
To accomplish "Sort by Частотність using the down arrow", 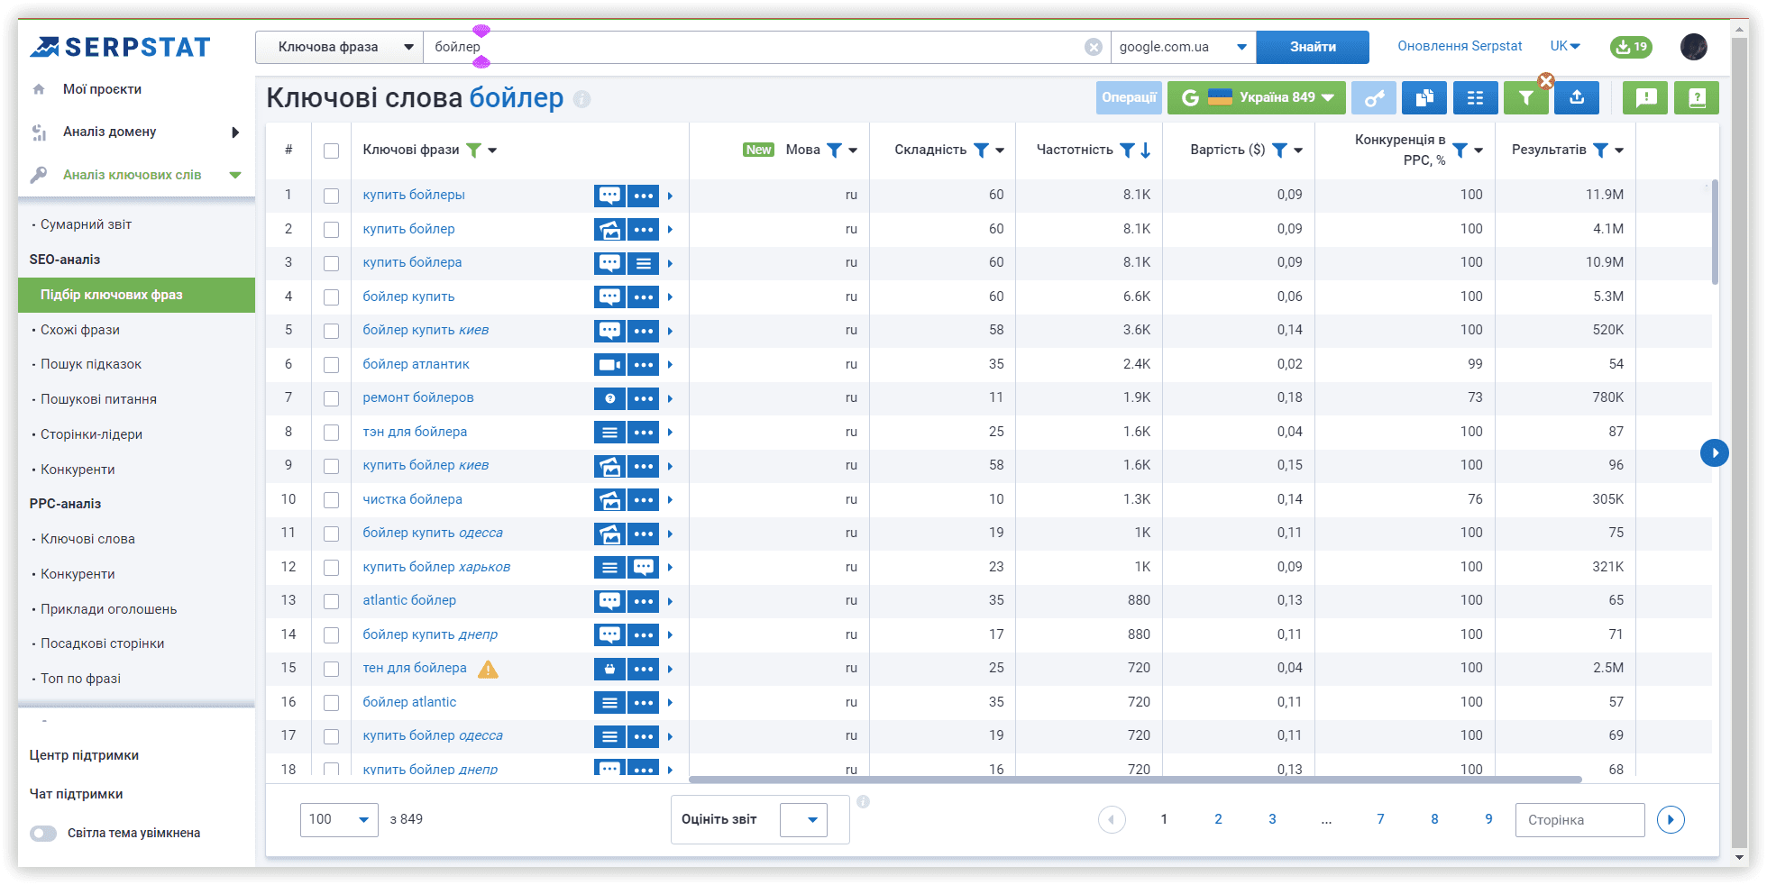I will click(x=1146, y=150).
